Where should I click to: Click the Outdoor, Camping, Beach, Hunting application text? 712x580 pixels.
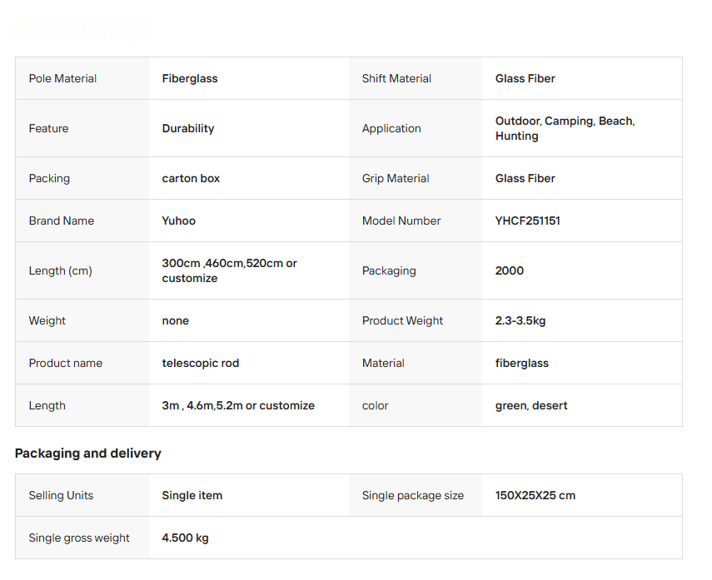coord(565,128)
